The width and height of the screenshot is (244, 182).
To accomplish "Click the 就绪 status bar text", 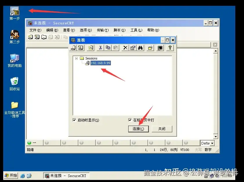I will (x=30, y=150).
